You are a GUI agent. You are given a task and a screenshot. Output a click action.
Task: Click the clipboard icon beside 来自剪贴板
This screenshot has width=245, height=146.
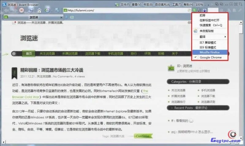[x=195, y=31]
